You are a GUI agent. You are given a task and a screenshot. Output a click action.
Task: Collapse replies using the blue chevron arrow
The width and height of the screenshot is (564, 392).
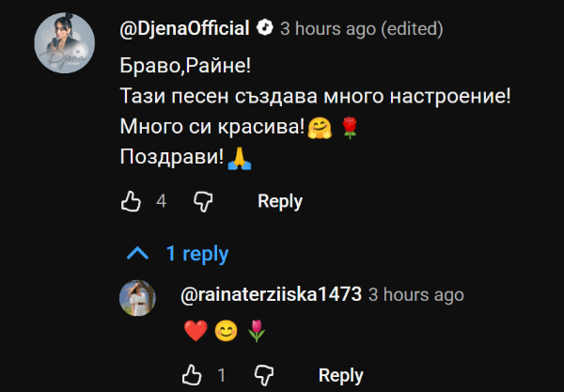pos(137,254)
